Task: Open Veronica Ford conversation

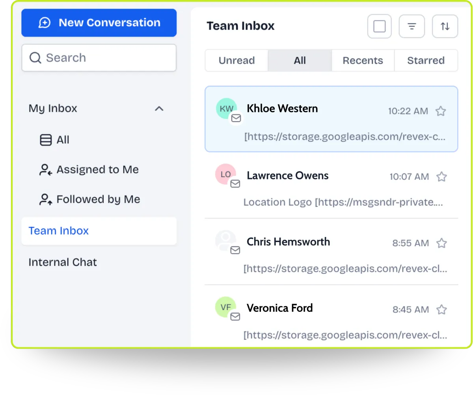Action: (331, 316)
